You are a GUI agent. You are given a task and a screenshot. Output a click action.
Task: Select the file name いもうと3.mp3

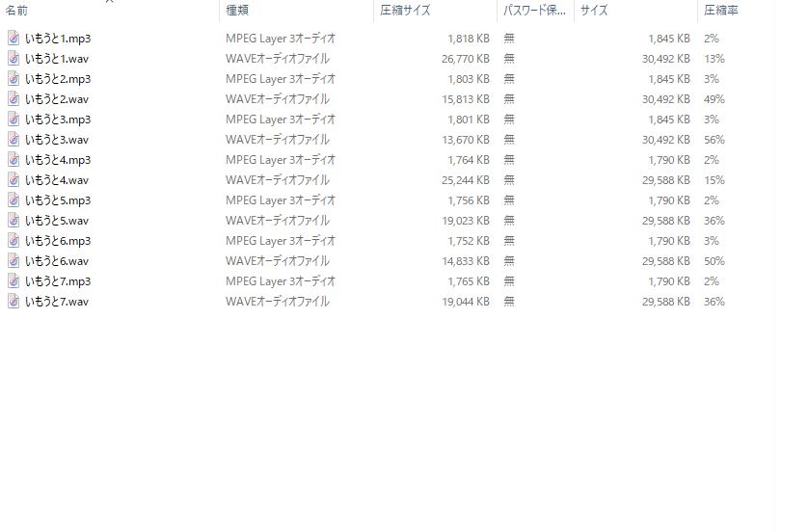pos(58,120)
